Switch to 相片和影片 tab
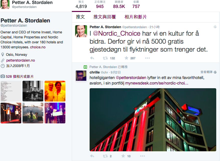Viewport: 220px width, 161px height. (x=136, y=17)
